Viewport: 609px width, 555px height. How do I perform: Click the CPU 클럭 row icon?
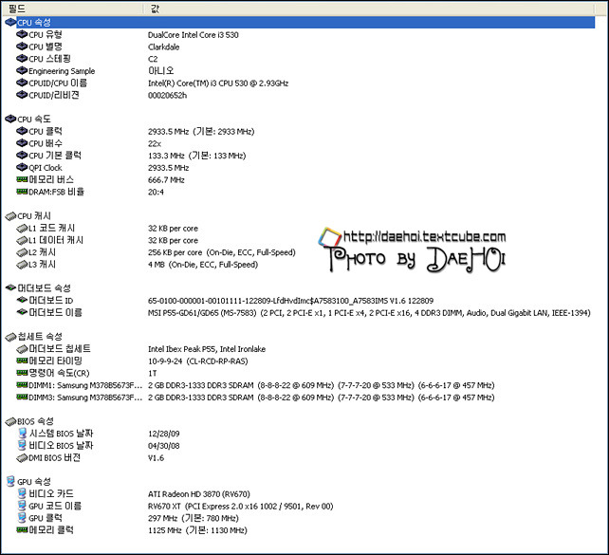[22, 131]
